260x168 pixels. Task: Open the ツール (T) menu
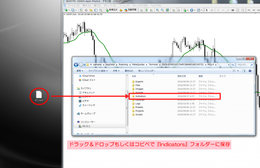tap(124, 6)
